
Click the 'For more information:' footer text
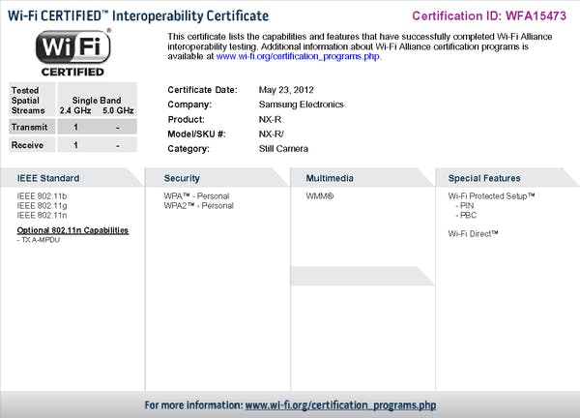point(193,405)
